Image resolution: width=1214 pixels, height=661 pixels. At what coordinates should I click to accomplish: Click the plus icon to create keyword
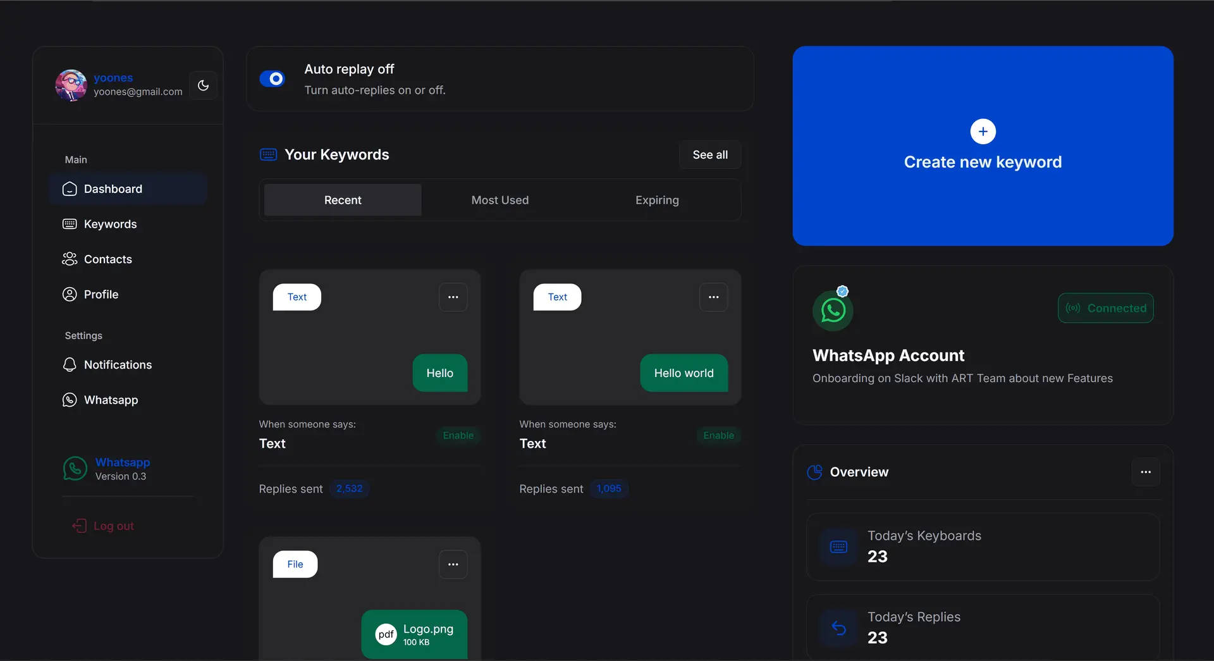983,132
